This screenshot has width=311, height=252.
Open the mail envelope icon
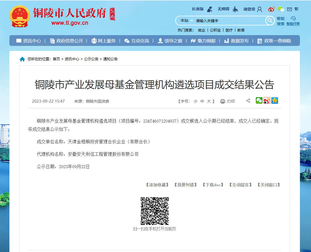[289, 9]
